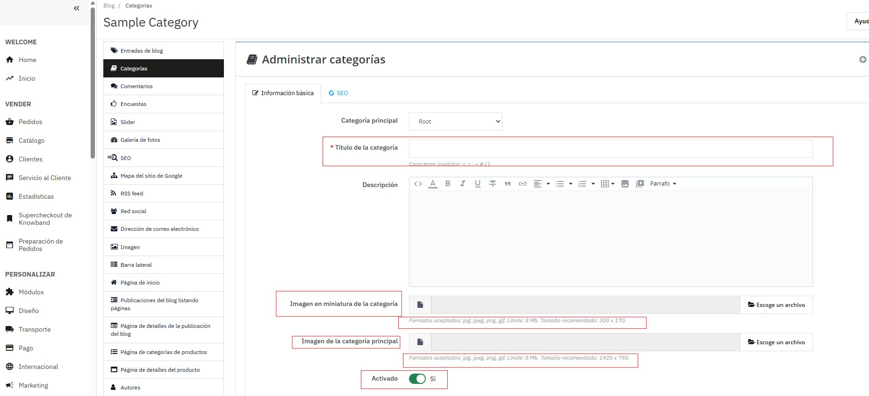Insert a blockquote in editor

pyautogui.click(x=508, y=184)
